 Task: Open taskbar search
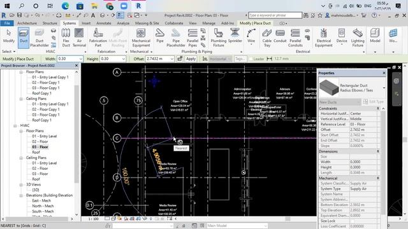coord(21,6)
